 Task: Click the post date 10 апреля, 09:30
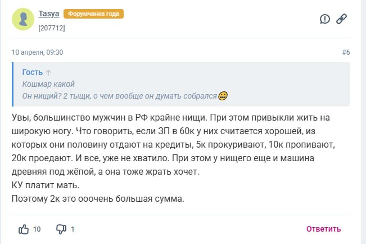[x=37, y=52]
